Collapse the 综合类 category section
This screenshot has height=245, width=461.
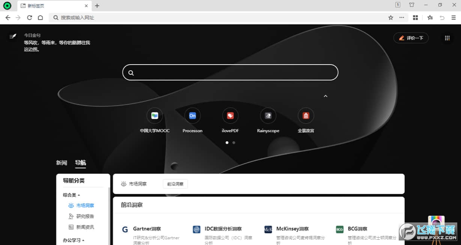pyautogui.click(x=71, y=195)
